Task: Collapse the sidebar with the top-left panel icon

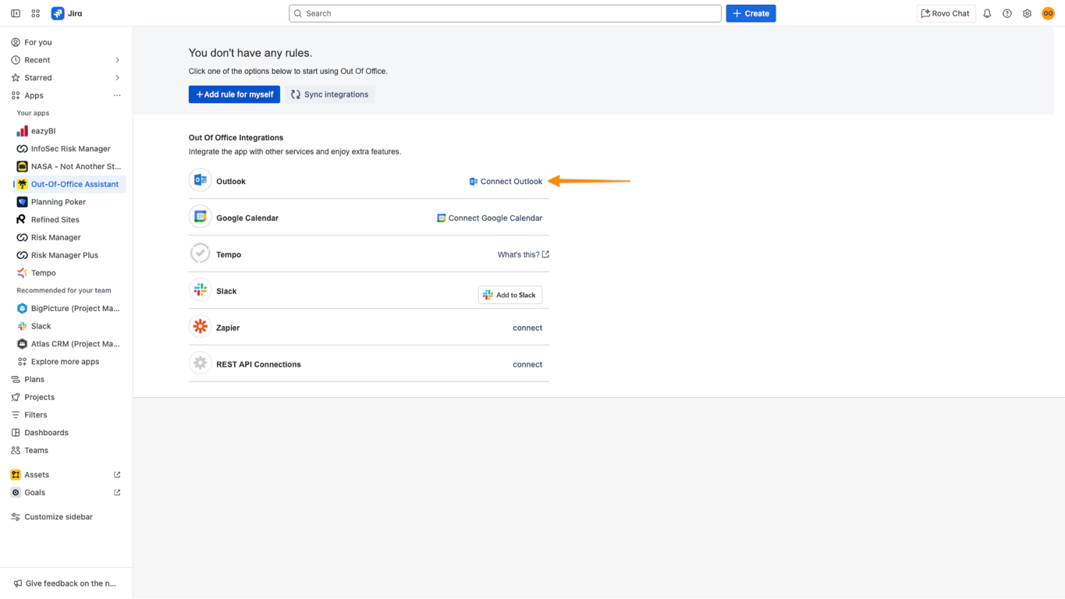Action: click(16, 13)
